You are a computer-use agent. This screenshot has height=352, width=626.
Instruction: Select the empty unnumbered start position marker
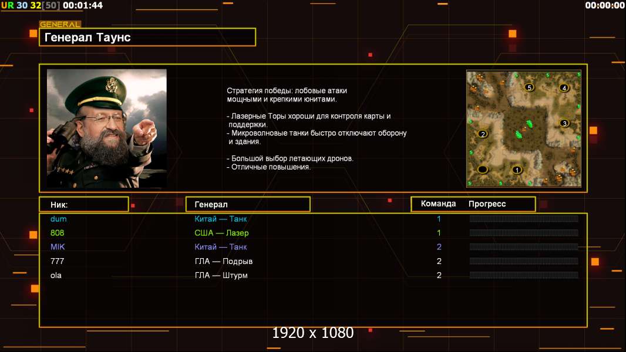point(483,170)
